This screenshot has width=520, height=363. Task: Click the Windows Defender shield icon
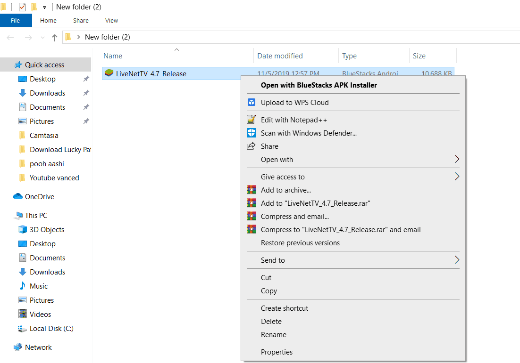coord(252,133)
